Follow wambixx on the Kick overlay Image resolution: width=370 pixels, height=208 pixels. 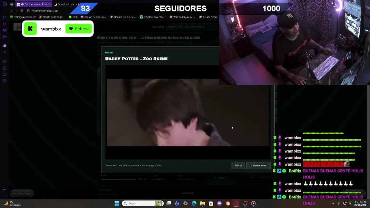79,29
